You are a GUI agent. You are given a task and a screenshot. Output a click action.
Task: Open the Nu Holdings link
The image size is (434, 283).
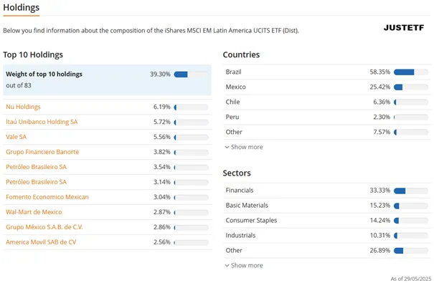[x=23, y=107]
